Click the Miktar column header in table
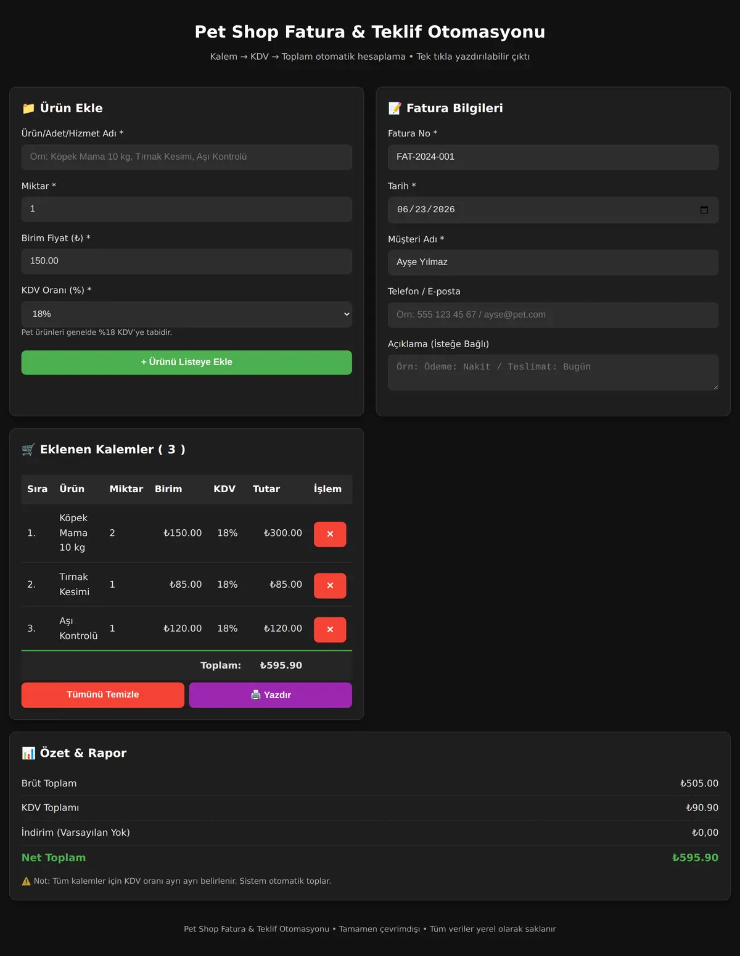740x956 pixels. (126, 489)
